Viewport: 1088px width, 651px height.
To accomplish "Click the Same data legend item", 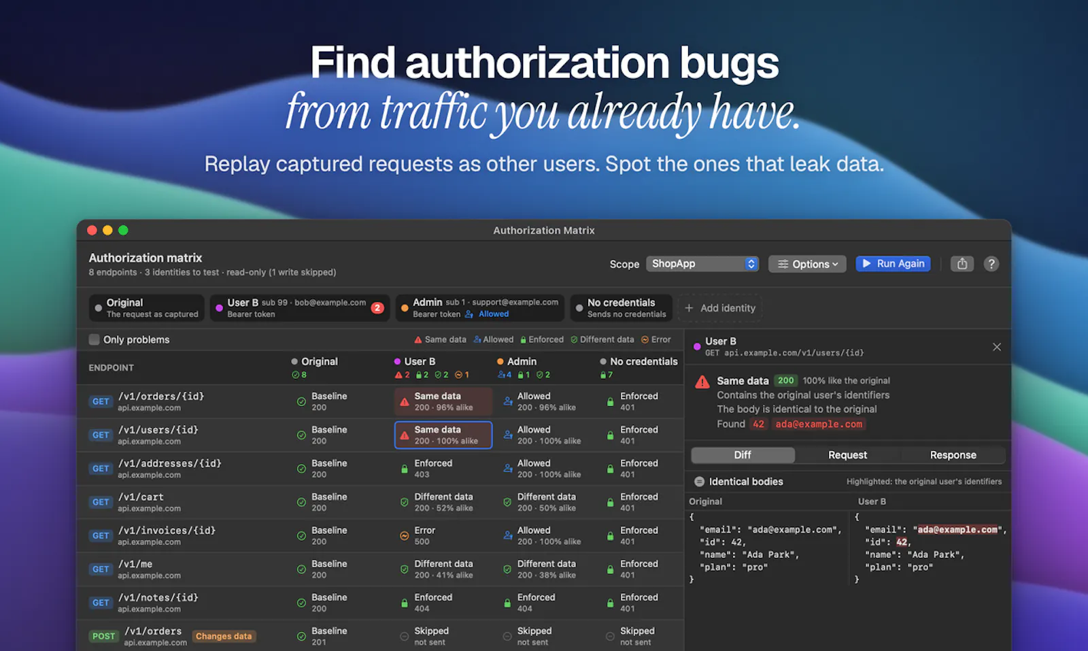I will (440, 339).
